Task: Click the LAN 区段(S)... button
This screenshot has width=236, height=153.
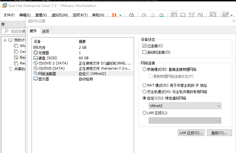Action: click(191, 133)
